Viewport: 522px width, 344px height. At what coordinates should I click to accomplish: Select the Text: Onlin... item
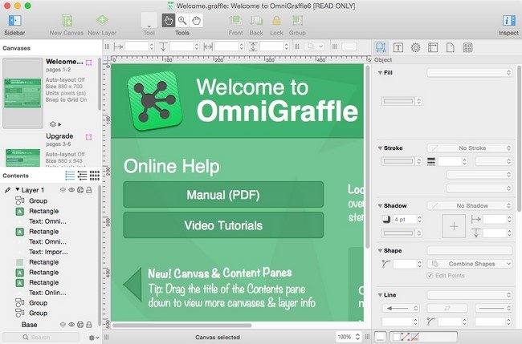(x=47, y=293)
